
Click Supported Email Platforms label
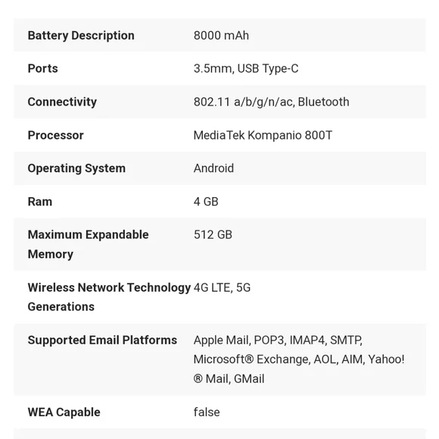point(102,340)
